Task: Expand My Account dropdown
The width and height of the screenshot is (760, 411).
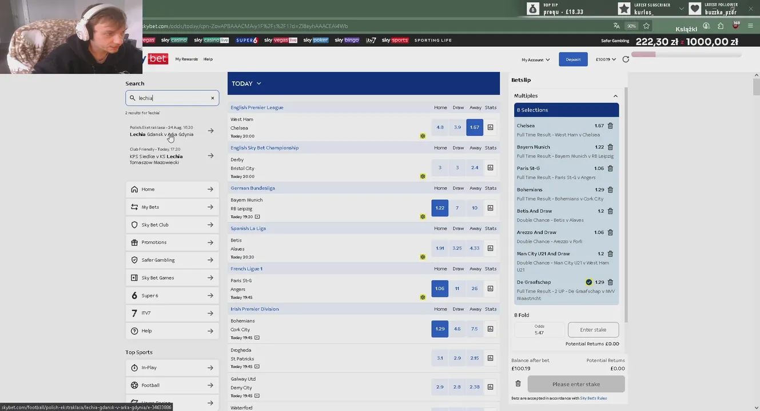Action: click(x=535, y=59)
